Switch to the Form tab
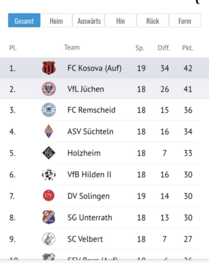 (185, 21)
